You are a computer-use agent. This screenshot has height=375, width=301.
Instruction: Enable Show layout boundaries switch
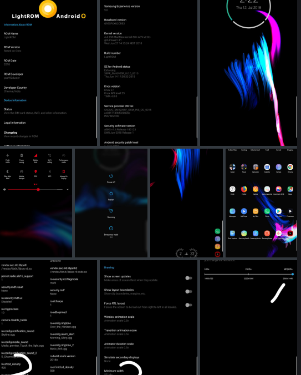coord(188,291)
